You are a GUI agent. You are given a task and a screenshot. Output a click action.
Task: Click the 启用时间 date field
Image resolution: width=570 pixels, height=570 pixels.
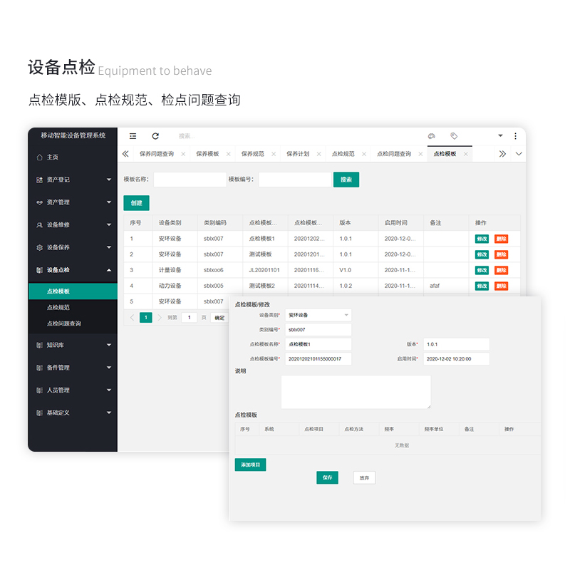tap(456, 359)
